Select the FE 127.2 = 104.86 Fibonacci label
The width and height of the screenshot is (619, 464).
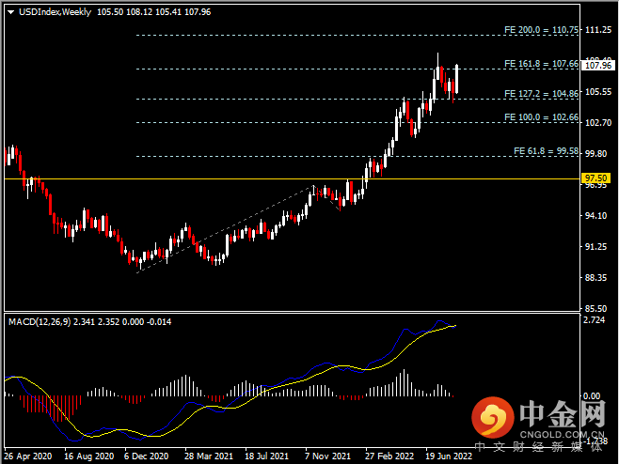coord(541,94)
